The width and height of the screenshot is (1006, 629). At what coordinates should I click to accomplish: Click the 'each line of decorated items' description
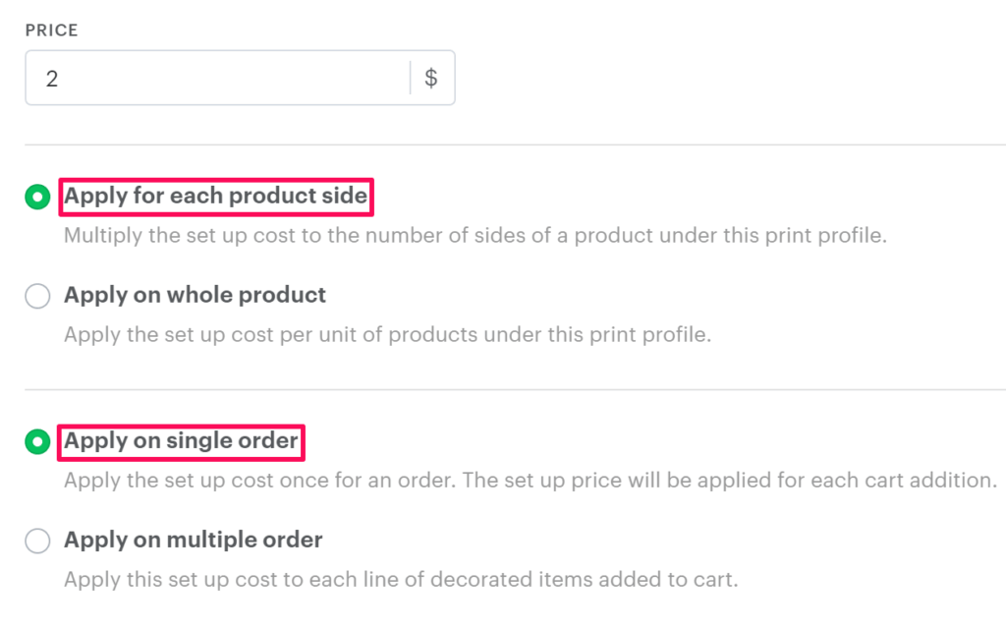point(400,579)
